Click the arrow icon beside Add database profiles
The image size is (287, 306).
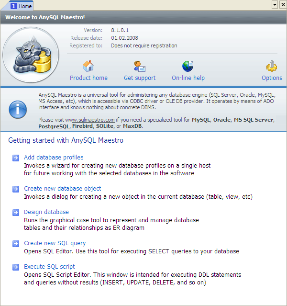click(16, 158)
